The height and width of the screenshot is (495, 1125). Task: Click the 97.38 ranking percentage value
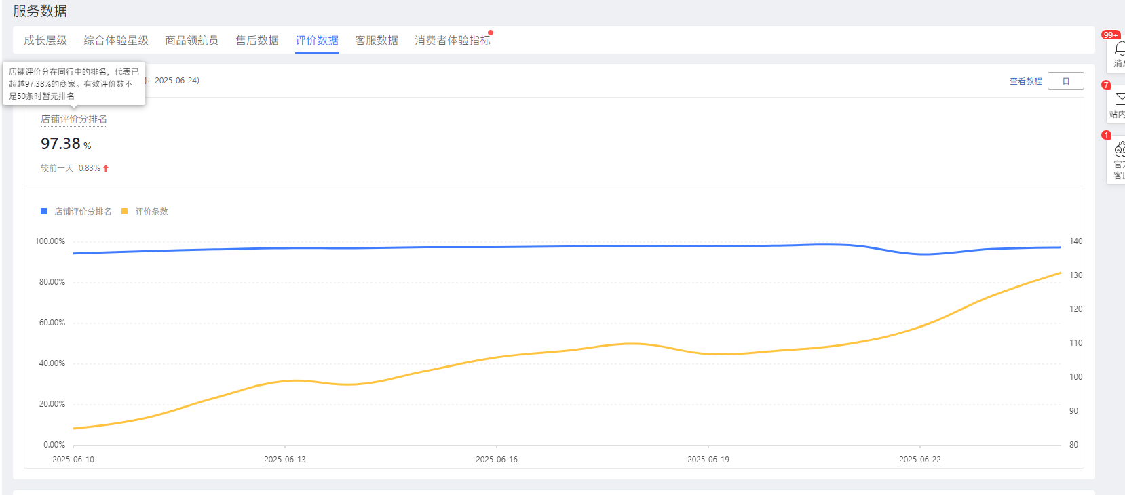click(x=61, y=144)
